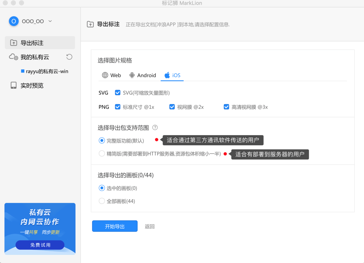The height and width of the screenshot is (263, 364).
Task: Uncheck the SVG scalable vector checkbox
Action: (118, 93)
